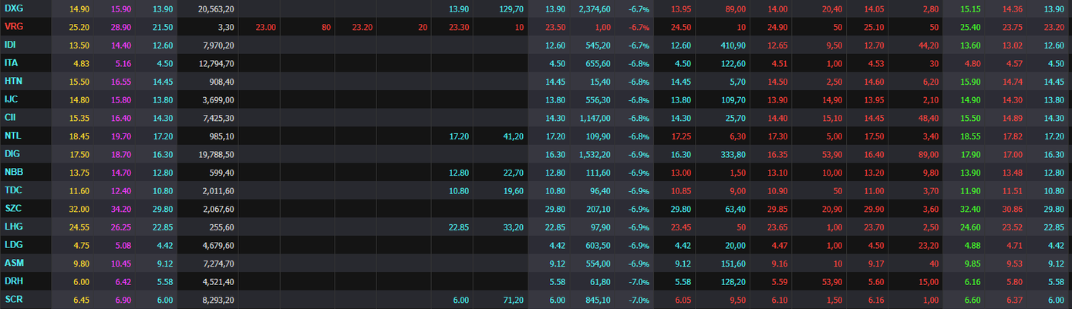The image size is (1072, 309).
Task: Click DXG total volume cell 20,563,20
Action: click(215, 8)
